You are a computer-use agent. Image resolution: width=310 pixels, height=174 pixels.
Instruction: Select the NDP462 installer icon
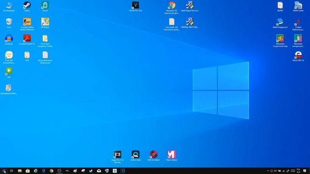189,23
